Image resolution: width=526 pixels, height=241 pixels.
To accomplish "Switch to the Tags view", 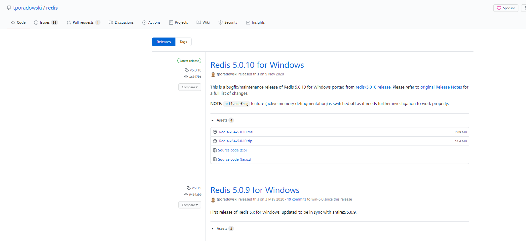I will pos(183,42).
